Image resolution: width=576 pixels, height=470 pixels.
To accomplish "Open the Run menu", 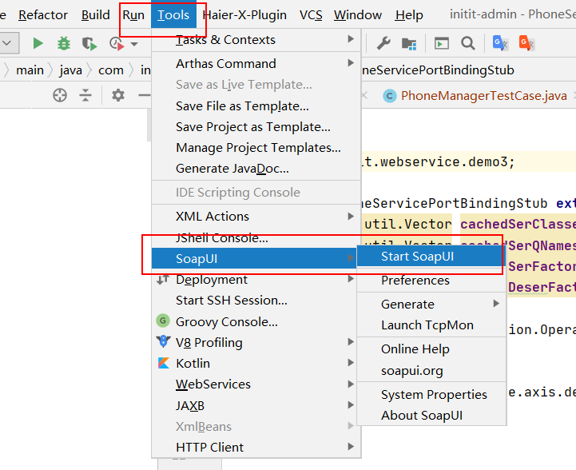I will pyautogui.click(x=133, y=14).
